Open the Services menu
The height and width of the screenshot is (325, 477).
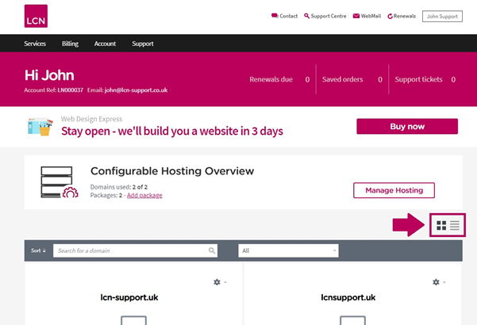35,44
